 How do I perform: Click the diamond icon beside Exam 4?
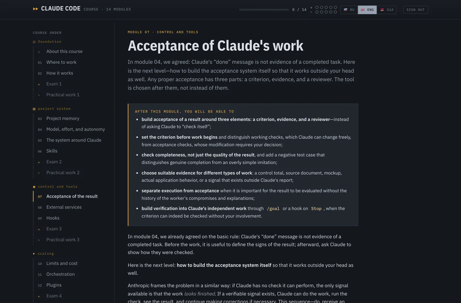pyautogui.click(x=39, y=296)
